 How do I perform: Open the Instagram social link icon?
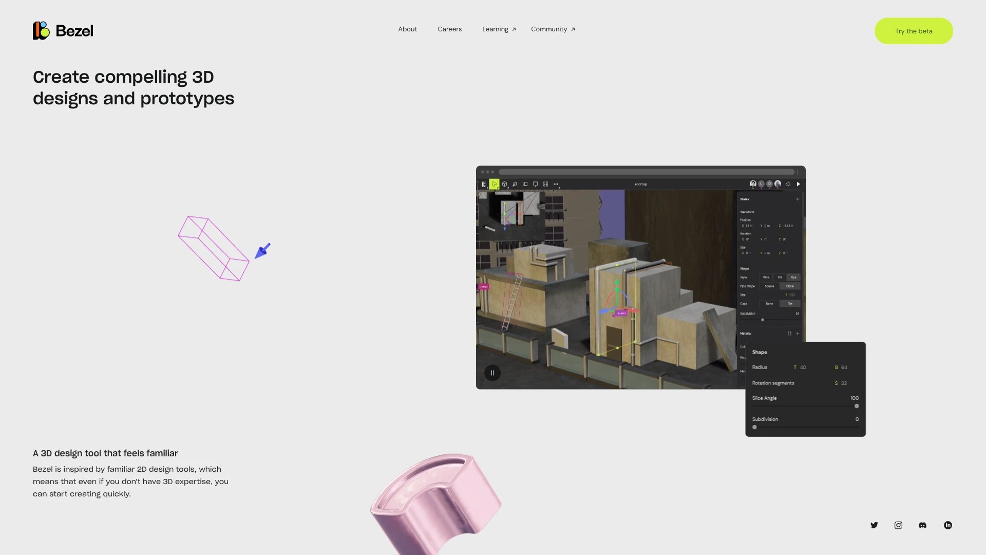[x=898, y=525]
